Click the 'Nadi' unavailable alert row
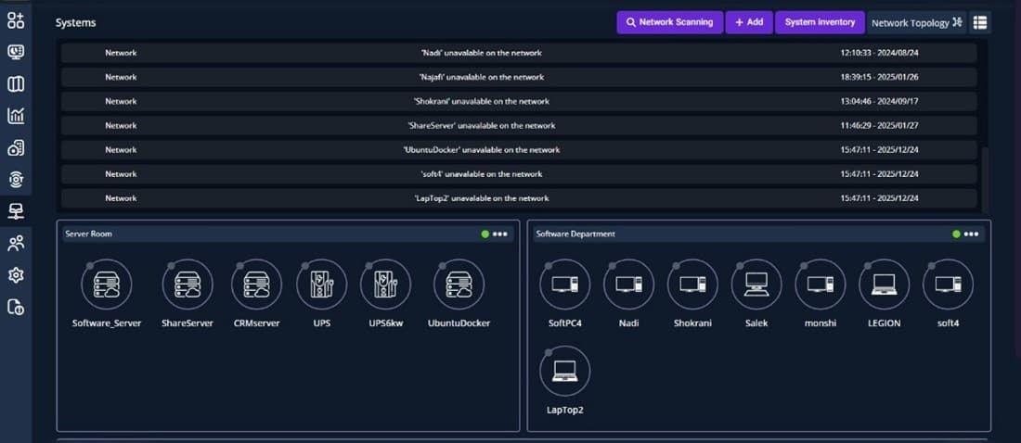The width and height of the screenshot is (1021, 443). coord(519,53)
